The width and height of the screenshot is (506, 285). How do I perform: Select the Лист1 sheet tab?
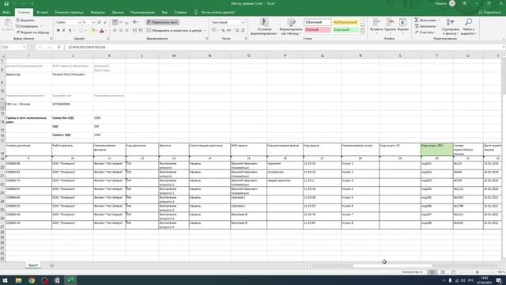pyautogui.click(x=33, y=265)
